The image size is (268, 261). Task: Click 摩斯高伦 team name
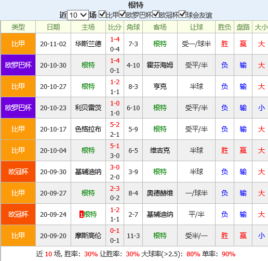pyautogui.click(x=88, y=236)
